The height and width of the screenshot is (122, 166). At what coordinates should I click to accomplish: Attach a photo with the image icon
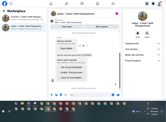pyautogui.click(x=56, y=95)
